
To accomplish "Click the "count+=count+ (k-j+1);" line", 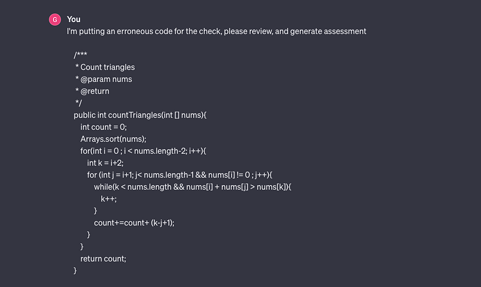I will (134, 223).
